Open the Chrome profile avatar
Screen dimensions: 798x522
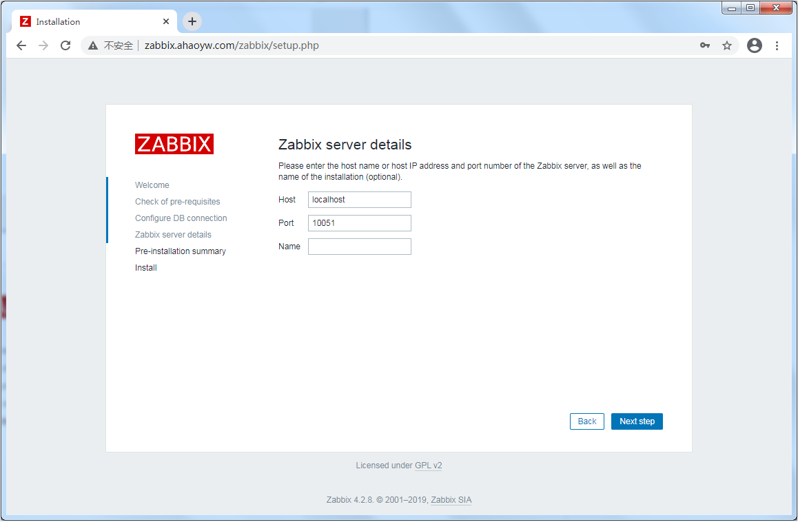click(755, 45)
